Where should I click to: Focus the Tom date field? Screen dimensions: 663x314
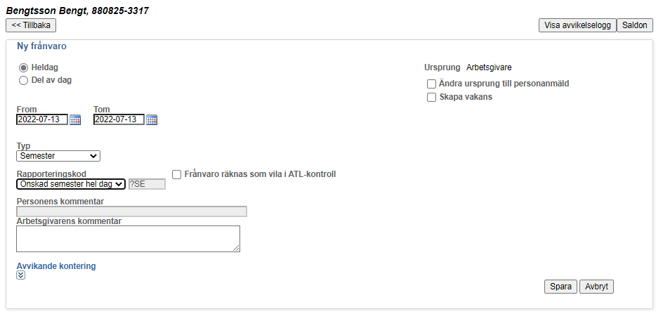pos(119,119)
